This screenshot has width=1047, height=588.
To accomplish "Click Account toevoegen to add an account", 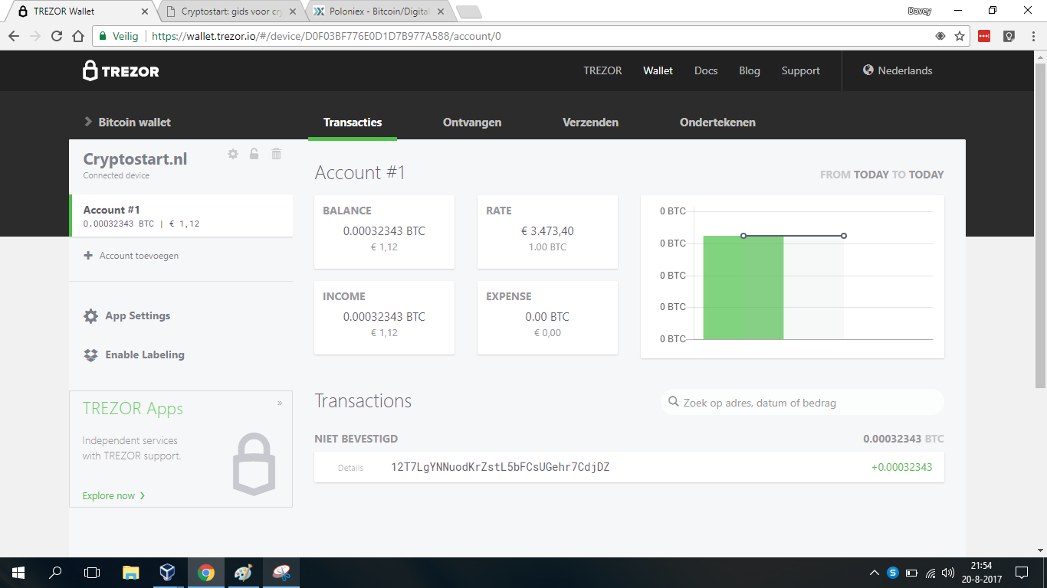I will coord(139,256).
